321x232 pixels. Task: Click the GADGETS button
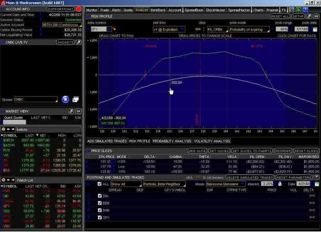(x=65, y=42)
